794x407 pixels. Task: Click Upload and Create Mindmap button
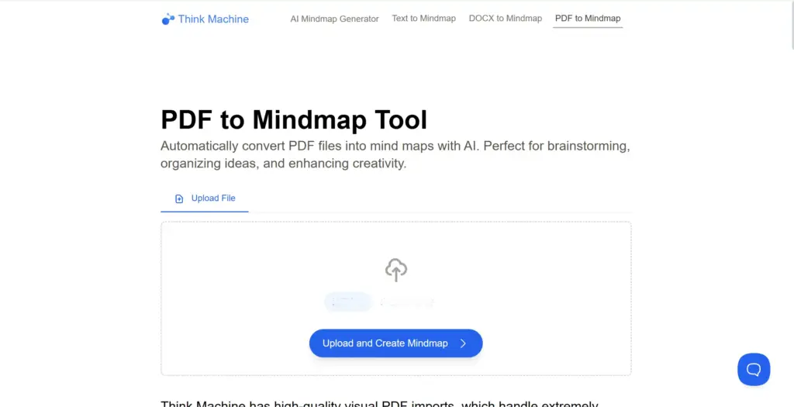(396, 343)
